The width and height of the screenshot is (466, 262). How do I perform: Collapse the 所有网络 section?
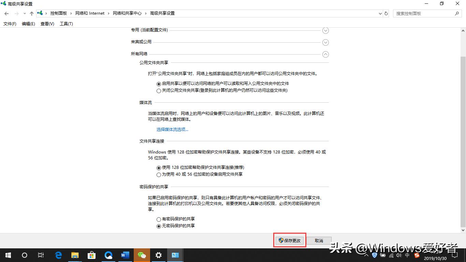pyautogui.click(x=325, y=54)
